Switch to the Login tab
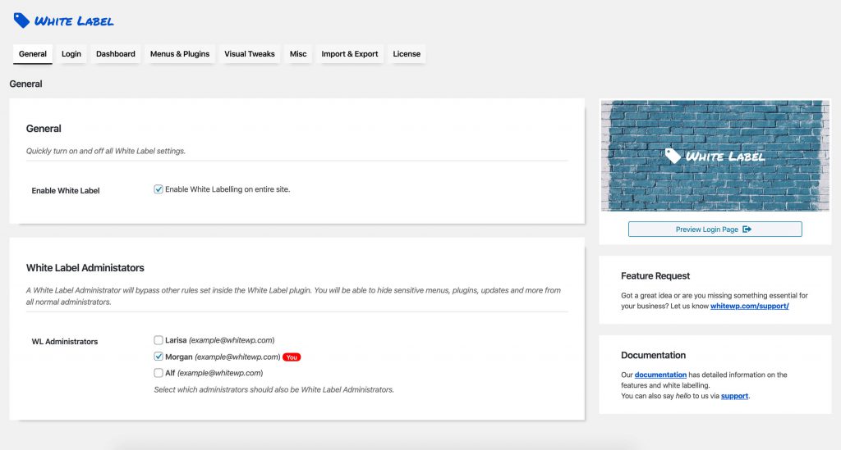Image resolution: width=841 pixels, height=450 pixels. coord(71,54)
